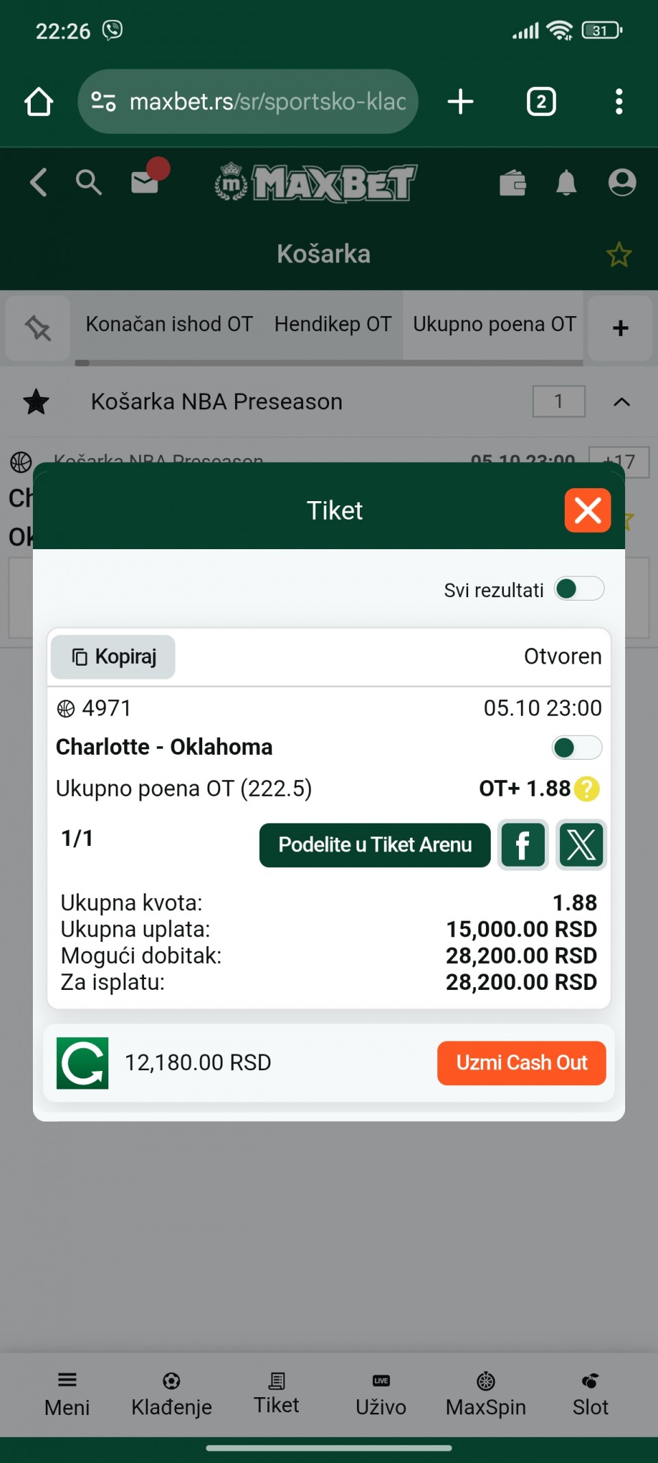
Task: Switch to Hendikep OT tab
Action: point(333,324)
